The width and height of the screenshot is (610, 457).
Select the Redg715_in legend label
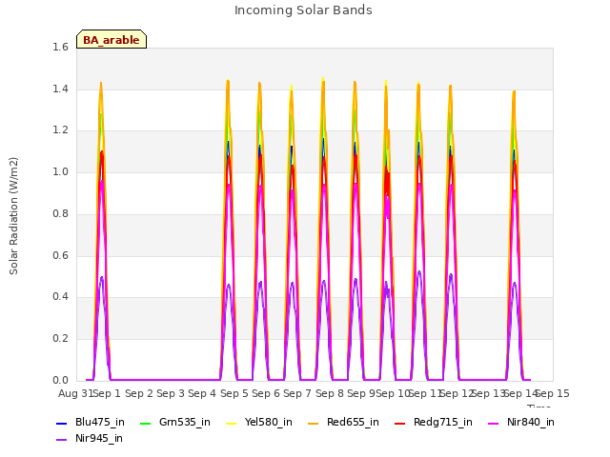(443, 423)
